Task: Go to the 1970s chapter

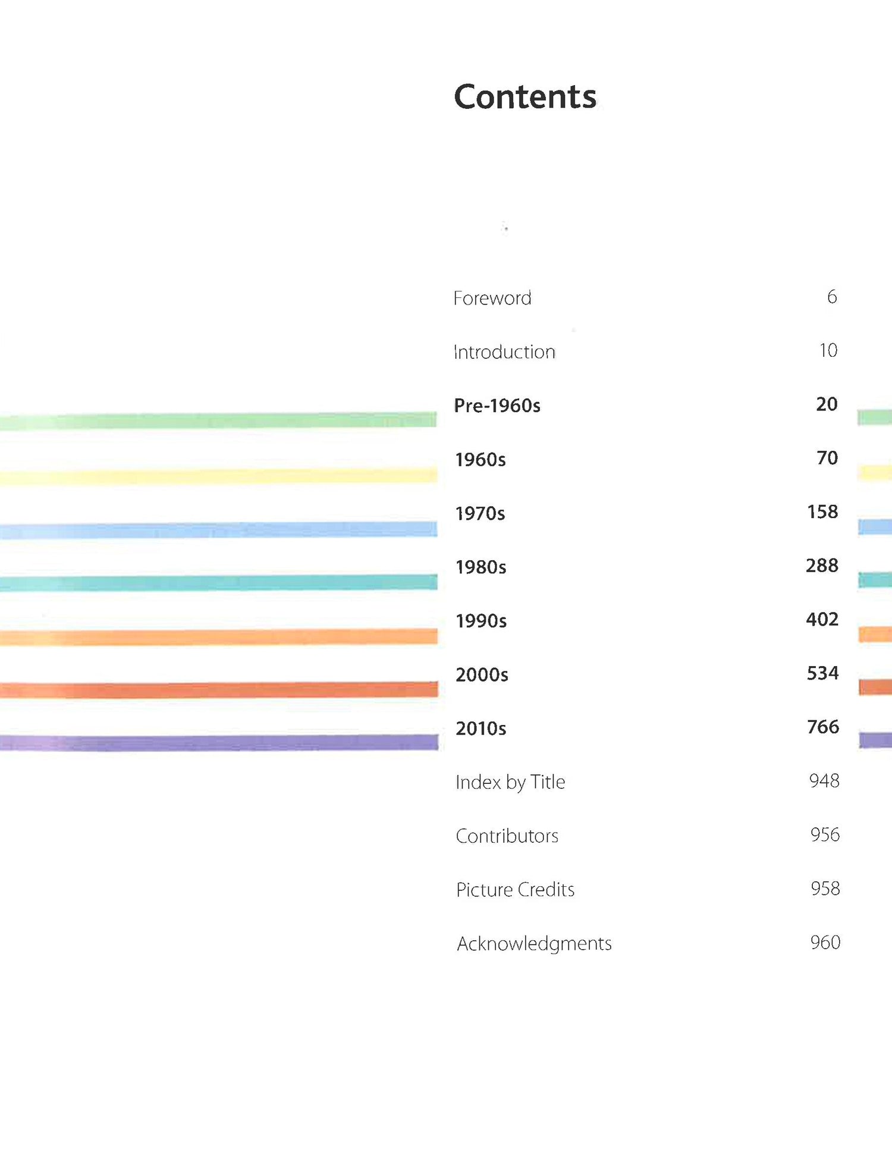Action: pyautogui.click(x=480, y=513)
